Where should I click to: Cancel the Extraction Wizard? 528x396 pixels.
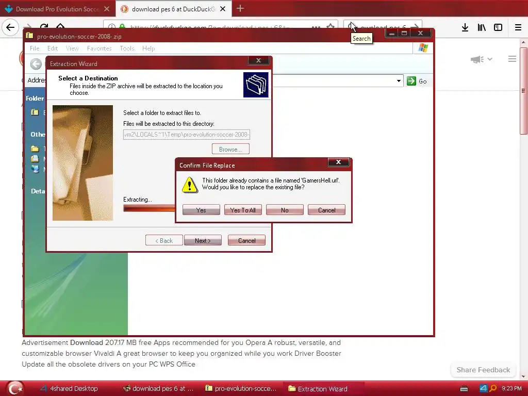246,240
